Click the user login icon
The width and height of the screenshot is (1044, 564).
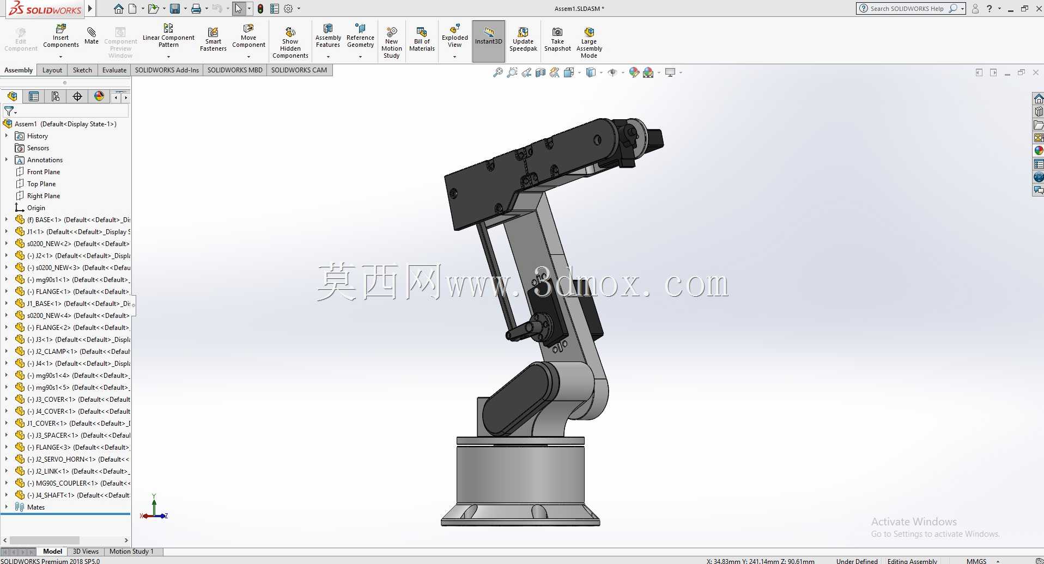pos(975,9)
